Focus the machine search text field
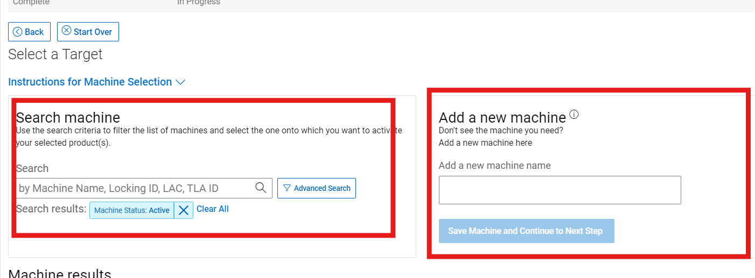 pyautogui.click(x=135, y=188)
